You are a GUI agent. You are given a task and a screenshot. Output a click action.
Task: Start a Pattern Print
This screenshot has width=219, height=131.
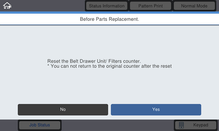click(x=150, y=6)
